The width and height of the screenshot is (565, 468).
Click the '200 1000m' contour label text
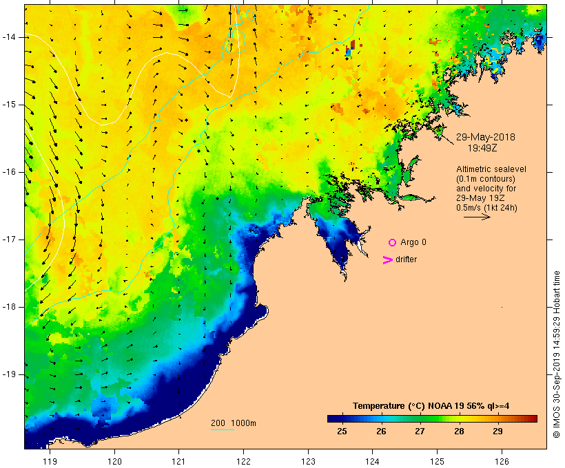(234, 423)
